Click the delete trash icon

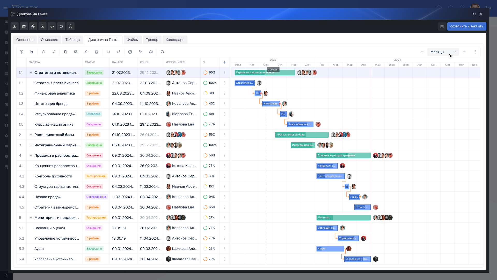[97, 52]
